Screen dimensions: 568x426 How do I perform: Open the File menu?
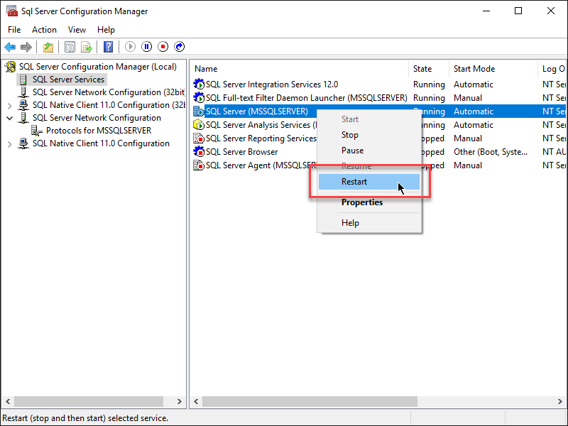click(x=14, y=30)
